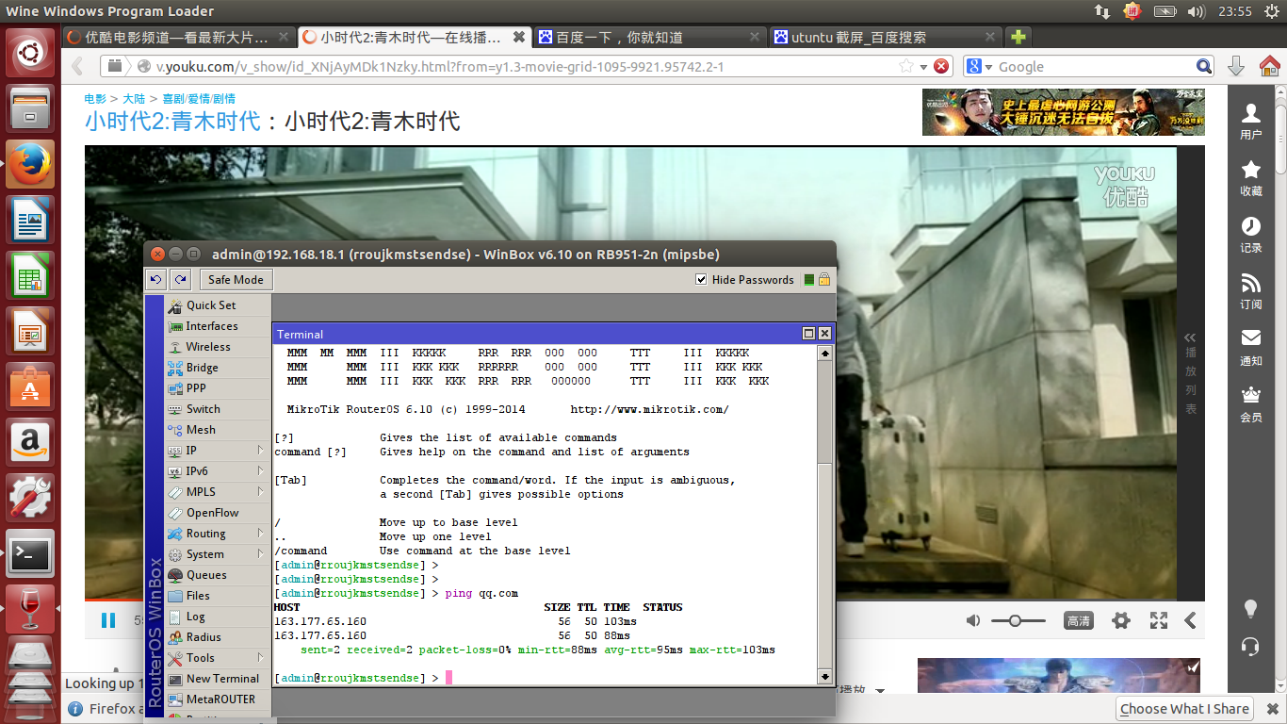Enter fullscreen in Youku player
1287x724 pixels.
[1159, 620]
